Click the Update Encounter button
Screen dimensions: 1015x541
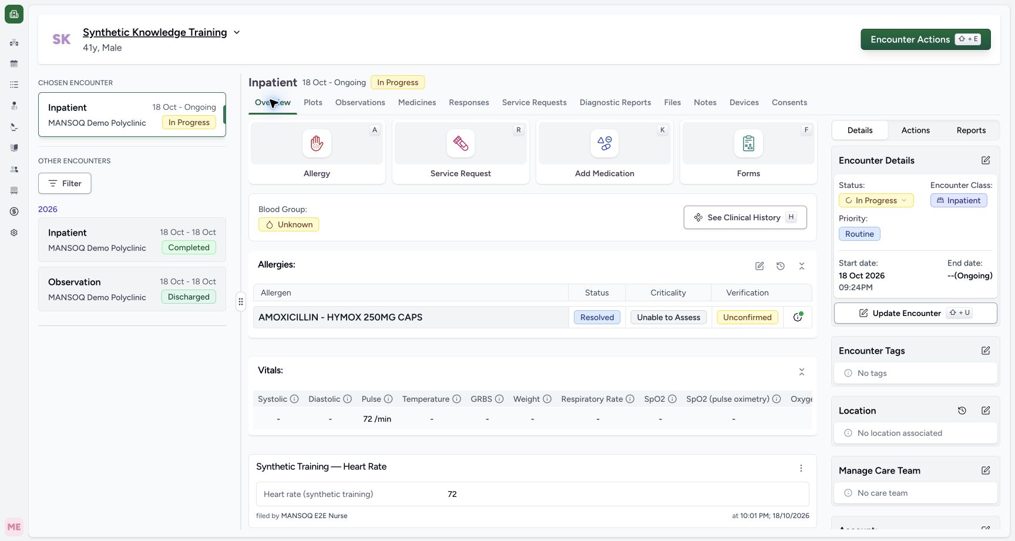[915, 313]
